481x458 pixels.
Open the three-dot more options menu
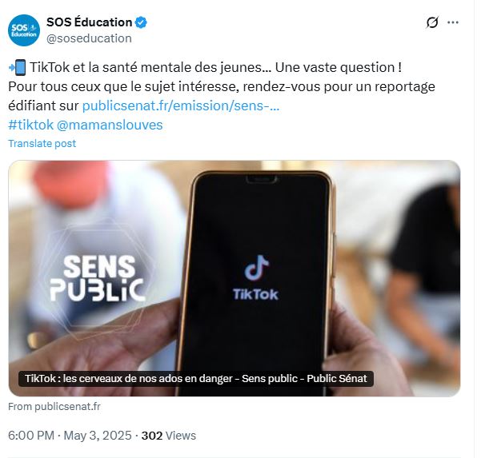453,22
